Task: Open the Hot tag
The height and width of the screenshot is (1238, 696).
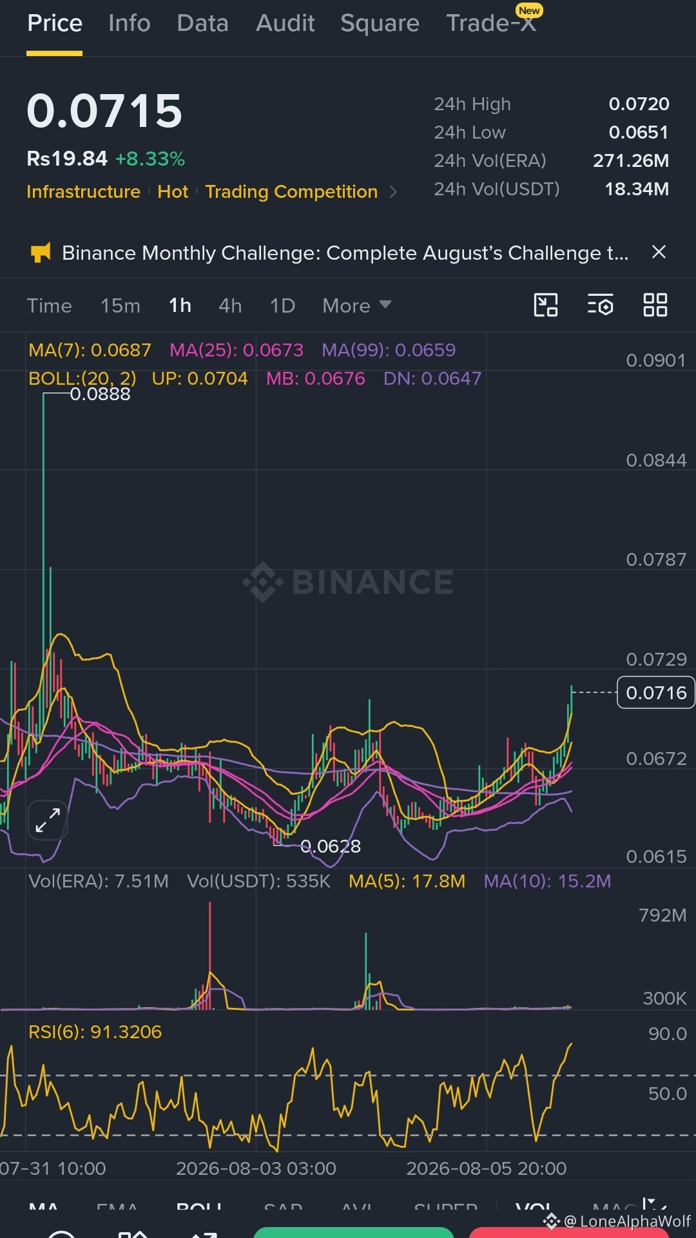Action: point(173,191)
